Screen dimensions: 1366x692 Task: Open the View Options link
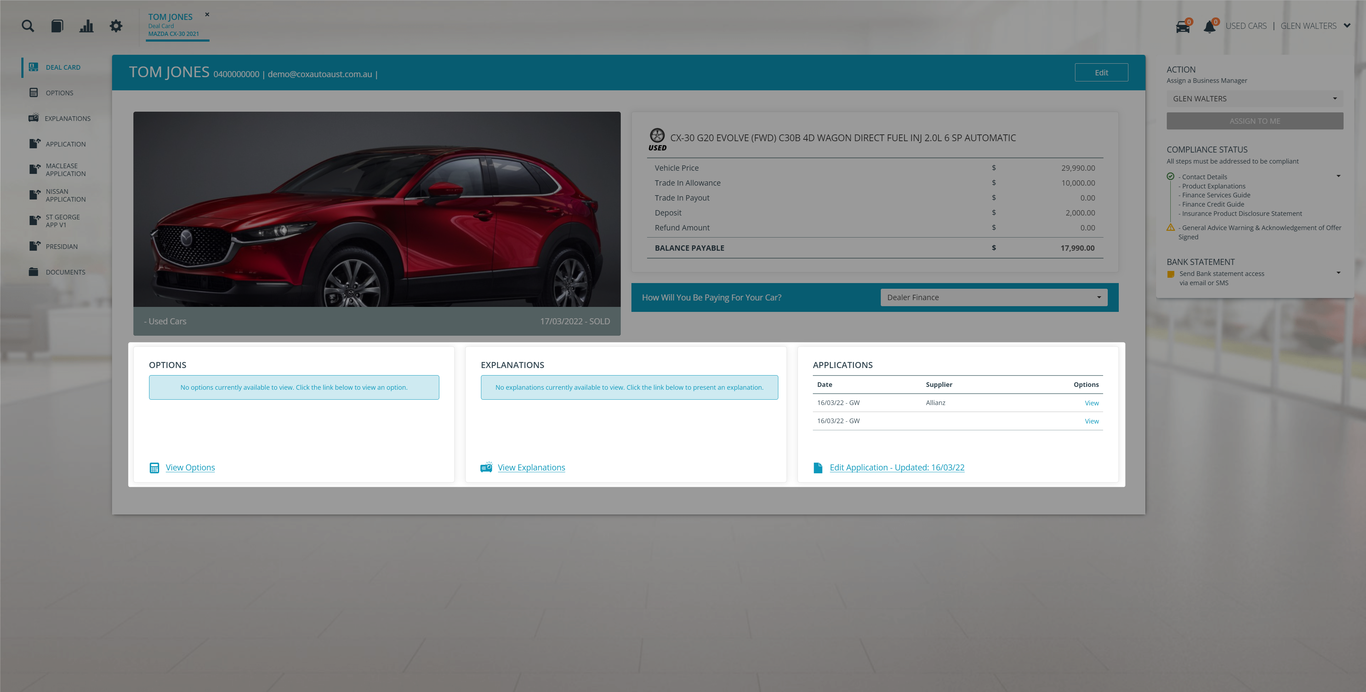(190, 467)
